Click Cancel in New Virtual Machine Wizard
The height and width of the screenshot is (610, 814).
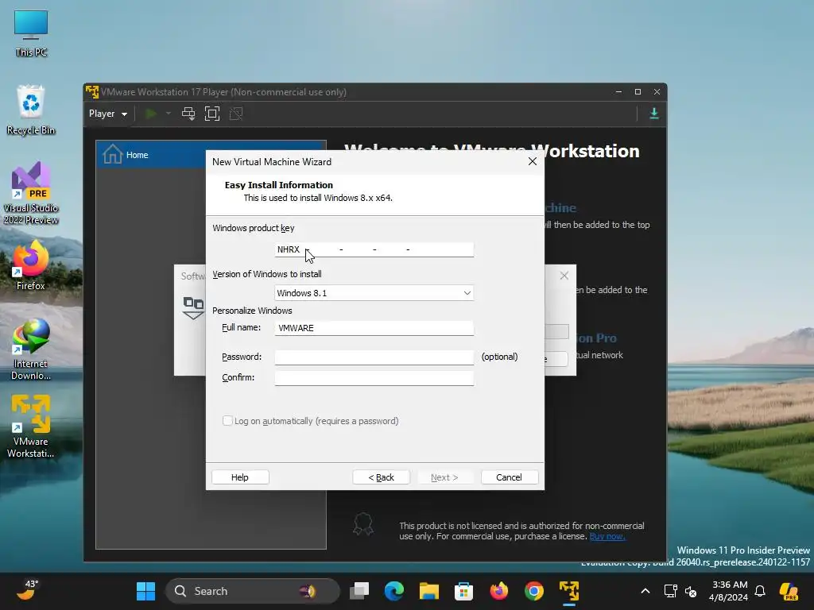[x=509, y=477]
